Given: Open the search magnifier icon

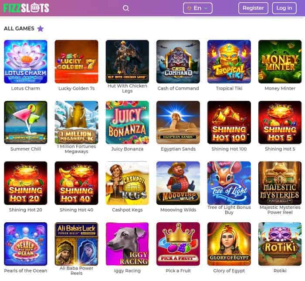Looking at the screenshot, I should [x=126, y=8].
